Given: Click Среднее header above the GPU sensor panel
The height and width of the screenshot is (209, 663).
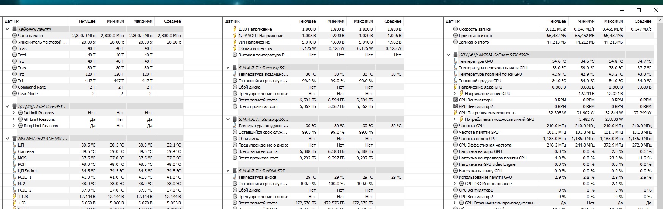Looking at the screenshot, I should coord(643,21).
